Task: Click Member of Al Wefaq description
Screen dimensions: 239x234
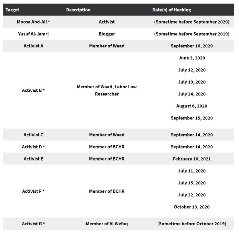Action: 107,224
